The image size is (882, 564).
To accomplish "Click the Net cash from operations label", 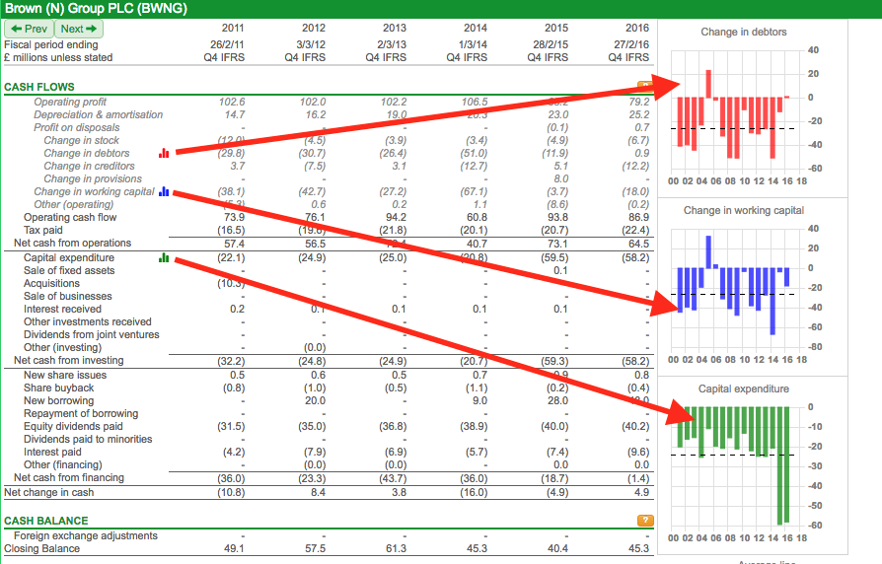I will point(73,243).
